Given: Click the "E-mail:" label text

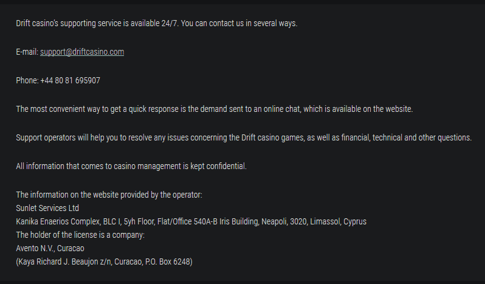Looking at the screenshot, I should click(x=27, y=52).
